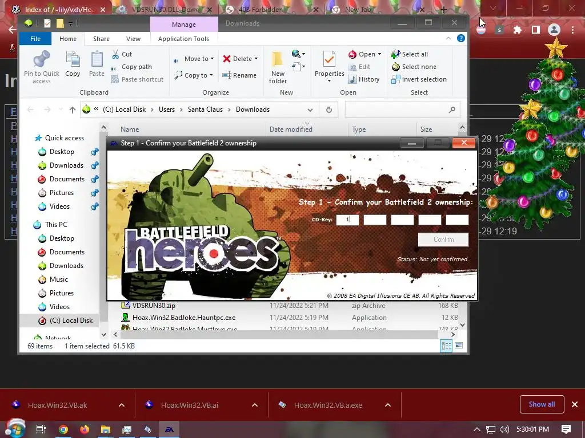Click Users in the address path
This screenshot has height=438, width=585.
coord(167,109)
